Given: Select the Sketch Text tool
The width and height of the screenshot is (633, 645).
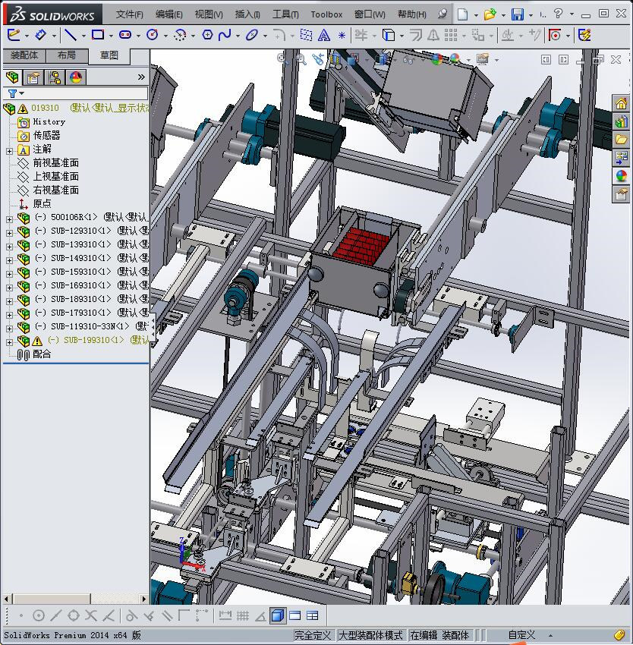Looking at the screenshot, I should [x=324, y=36].
